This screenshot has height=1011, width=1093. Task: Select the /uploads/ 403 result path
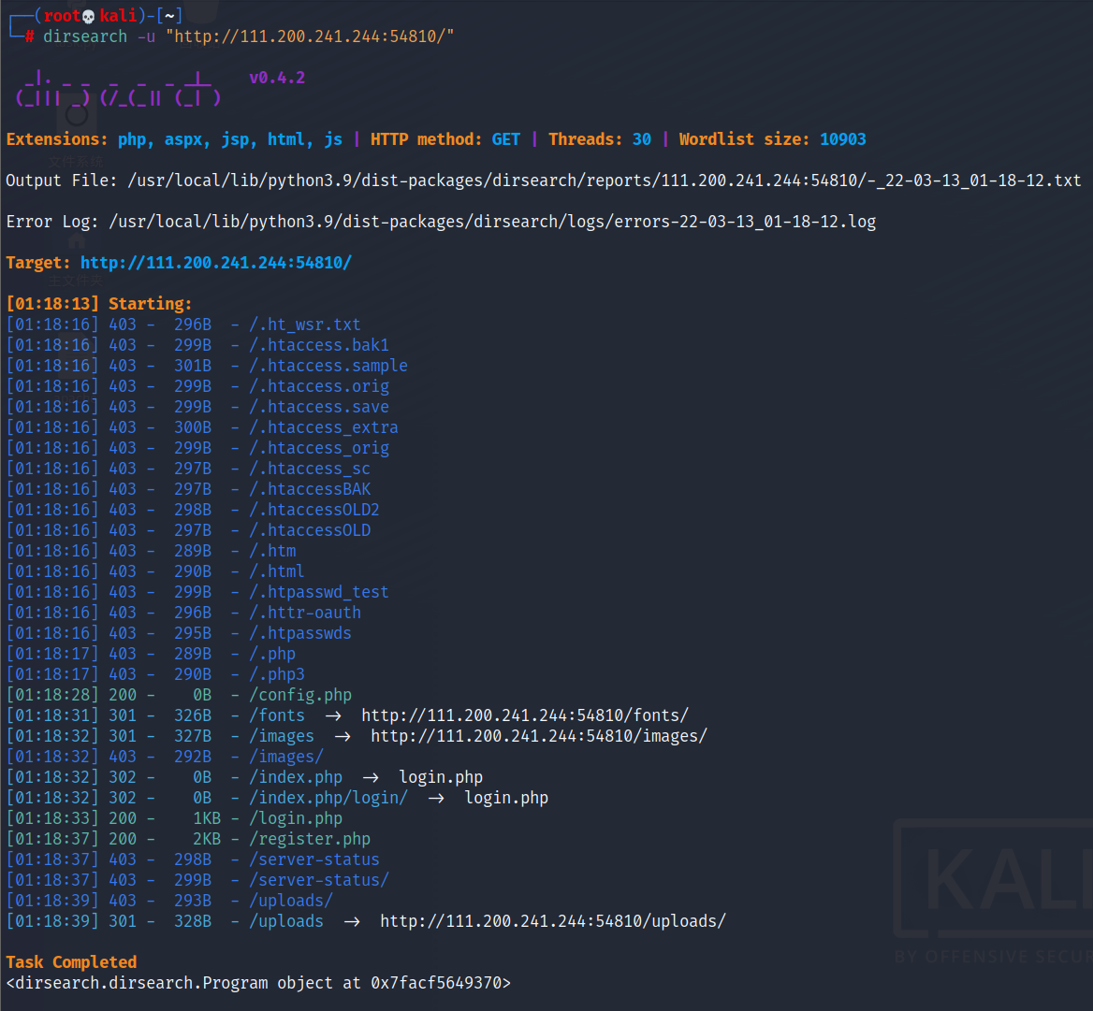pos(291,901)
